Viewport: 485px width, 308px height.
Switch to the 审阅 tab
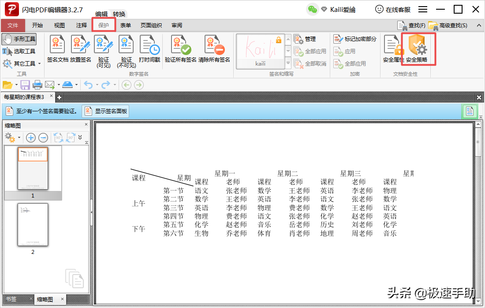[x=177, y=26]
